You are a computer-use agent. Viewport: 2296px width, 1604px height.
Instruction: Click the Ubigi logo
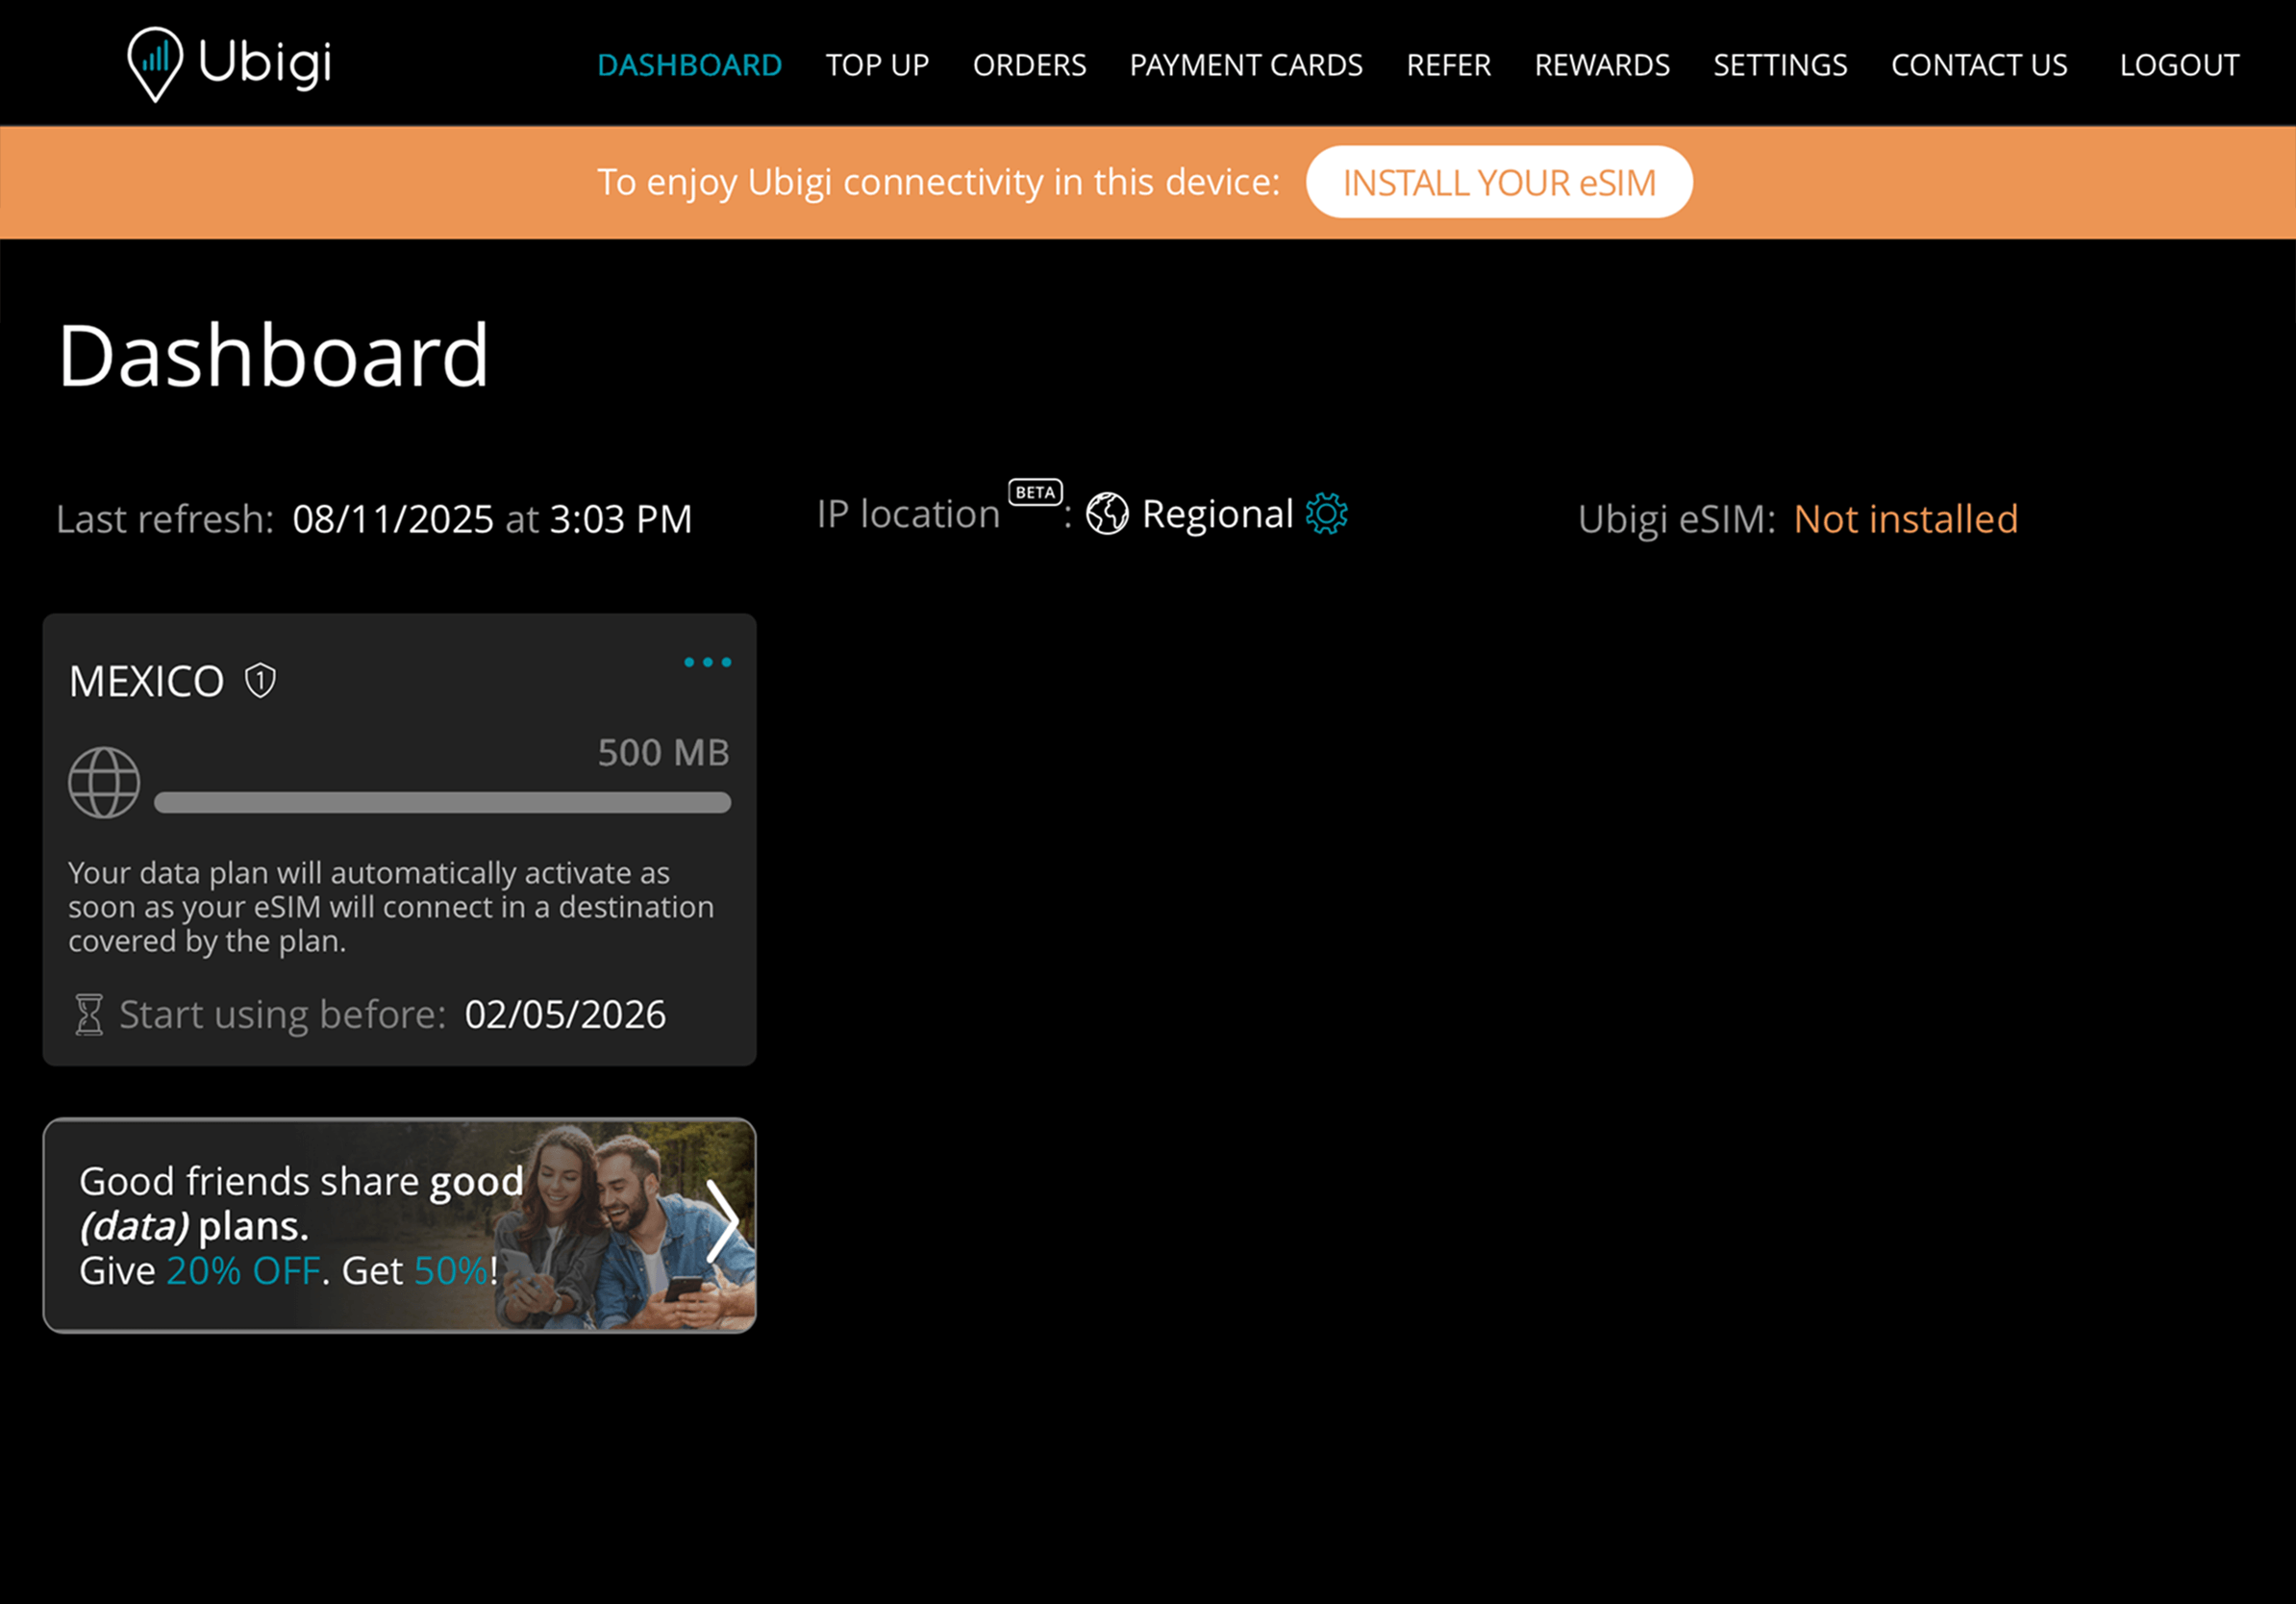[229, 64]
